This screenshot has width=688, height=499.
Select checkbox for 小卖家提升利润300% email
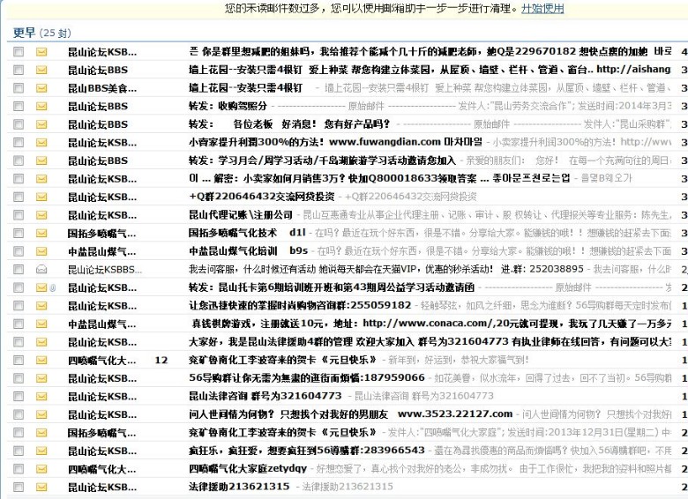[19, 142]
